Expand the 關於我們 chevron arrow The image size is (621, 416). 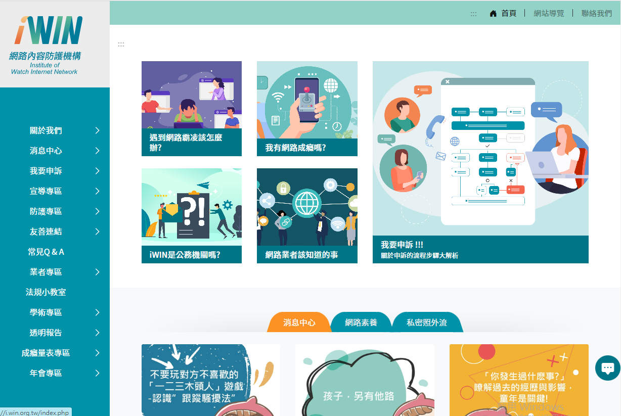[97, 131]
